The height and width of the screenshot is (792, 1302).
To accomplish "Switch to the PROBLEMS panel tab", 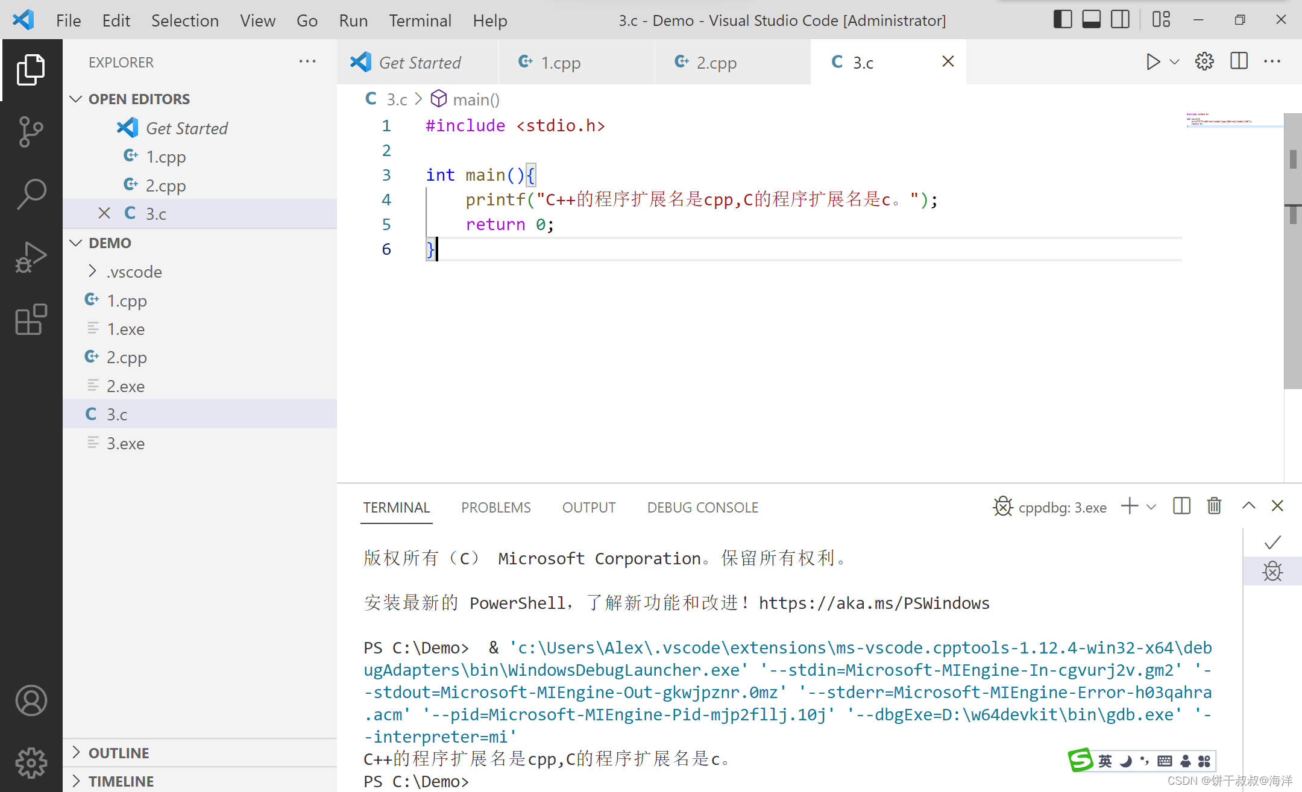I will coord(495,508).
